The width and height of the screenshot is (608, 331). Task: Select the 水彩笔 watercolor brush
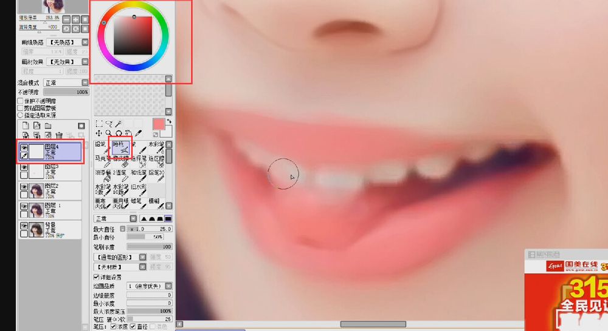[x=156, y=147]
